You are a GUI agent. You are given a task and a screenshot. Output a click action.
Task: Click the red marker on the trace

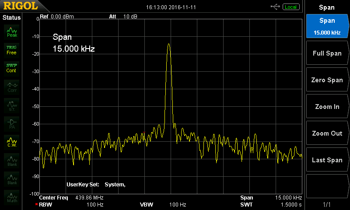143,132
